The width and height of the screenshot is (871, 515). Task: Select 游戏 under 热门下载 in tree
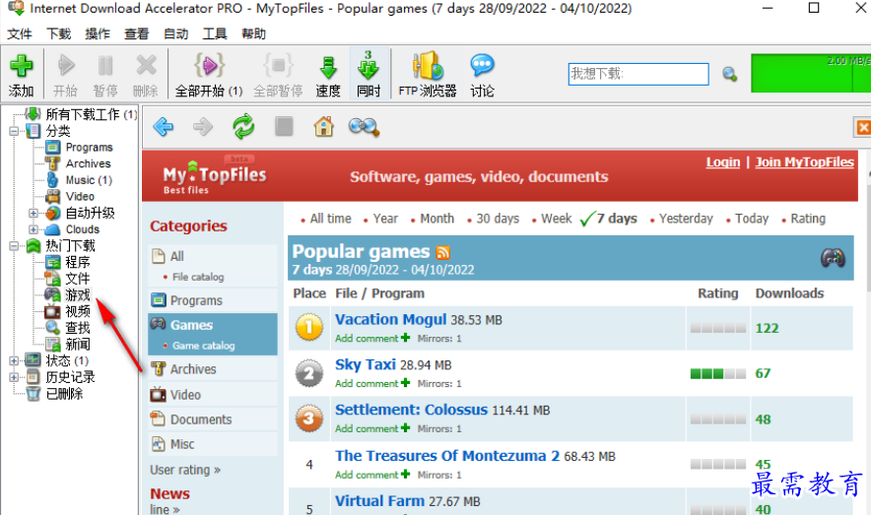pos(78,294)
